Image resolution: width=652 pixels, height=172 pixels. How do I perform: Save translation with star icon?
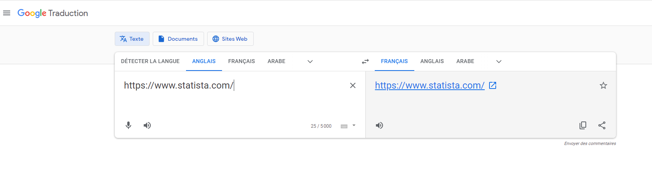[x=603, y=85]
